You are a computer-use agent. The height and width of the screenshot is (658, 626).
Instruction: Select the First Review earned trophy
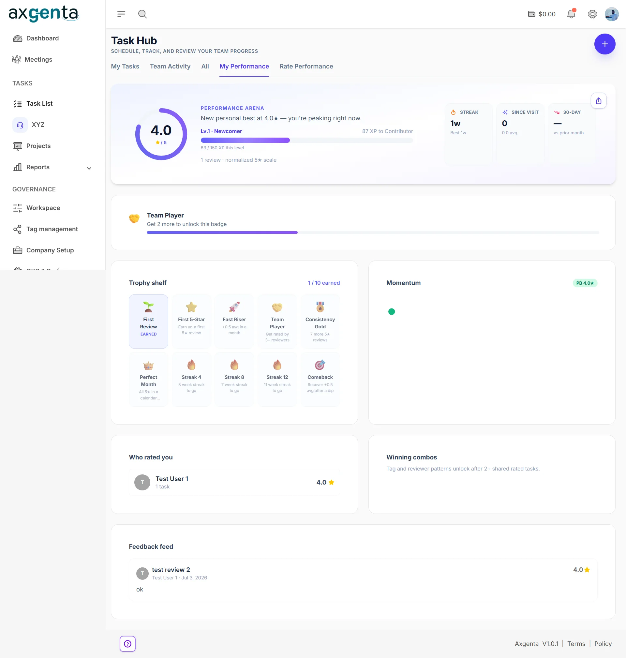click(148, 321)
